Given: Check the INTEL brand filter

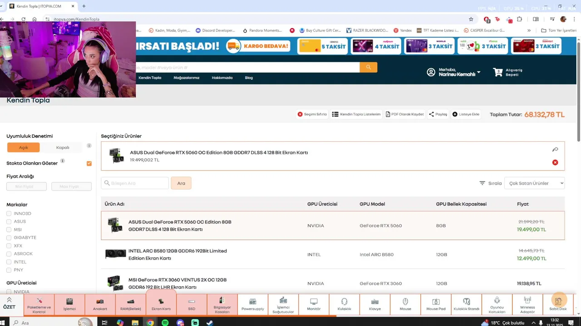Looking at the screenshot, I should pyautogui.click(x=9, y=262).
